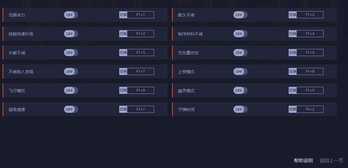The width and height of the screenshot is (348, 168).
Task: Toggle the 无限体力 switch on
Action: click(x=71, y=15)
